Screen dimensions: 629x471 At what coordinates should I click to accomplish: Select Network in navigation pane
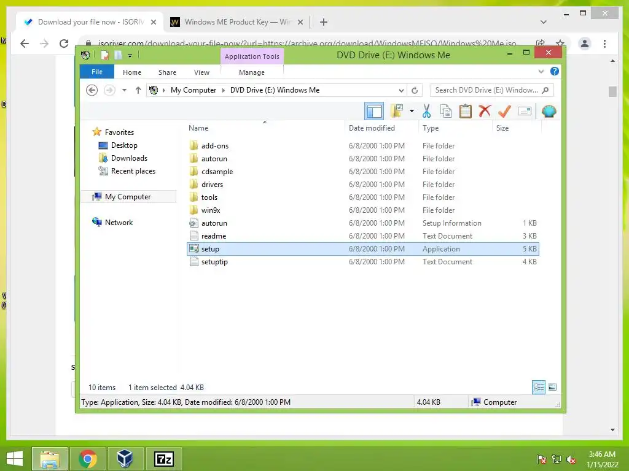tap(119, 222)
